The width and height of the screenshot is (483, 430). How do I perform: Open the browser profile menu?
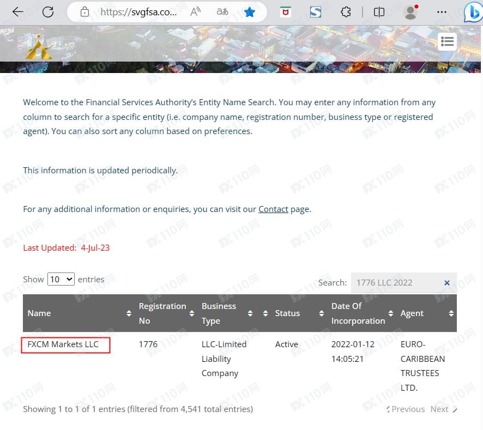[411, 12]
